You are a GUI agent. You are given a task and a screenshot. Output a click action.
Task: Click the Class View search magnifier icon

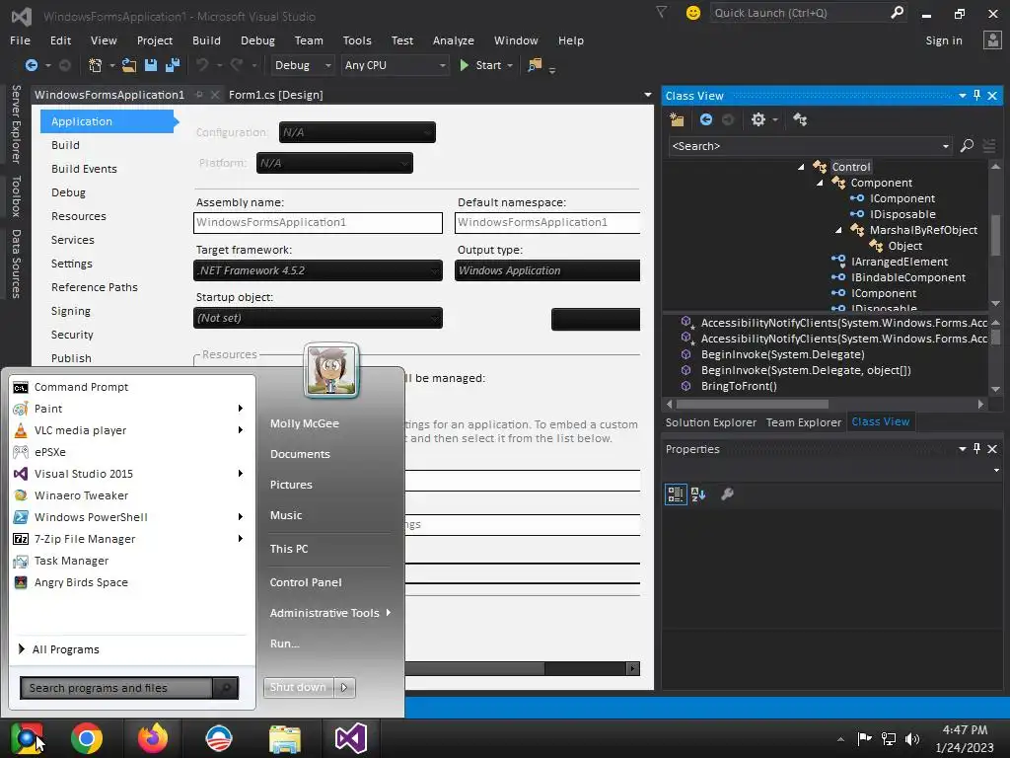(967, 146)
